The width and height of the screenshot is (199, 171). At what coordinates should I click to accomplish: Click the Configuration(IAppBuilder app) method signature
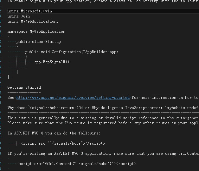point(72,52)
